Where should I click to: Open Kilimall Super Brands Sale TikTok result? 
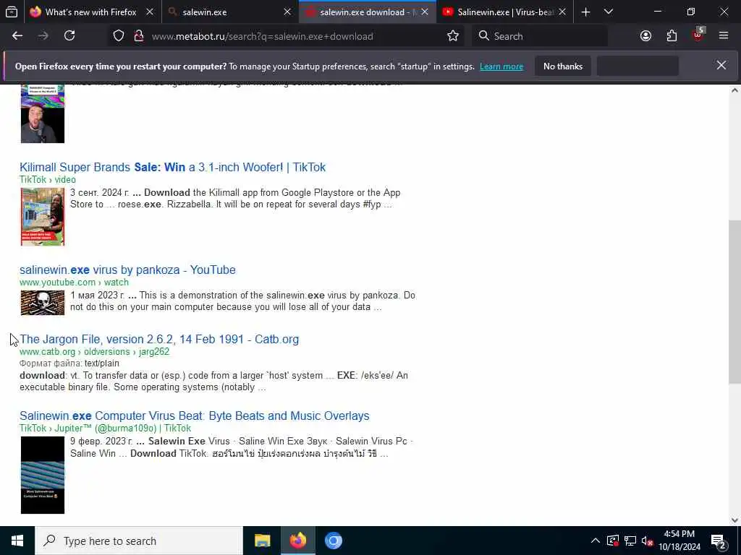click(x=172, y=167)
